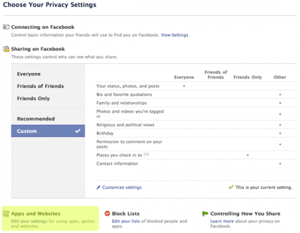Open Learn more about privacy link
The image size is (300, 233).
point(222,221)
